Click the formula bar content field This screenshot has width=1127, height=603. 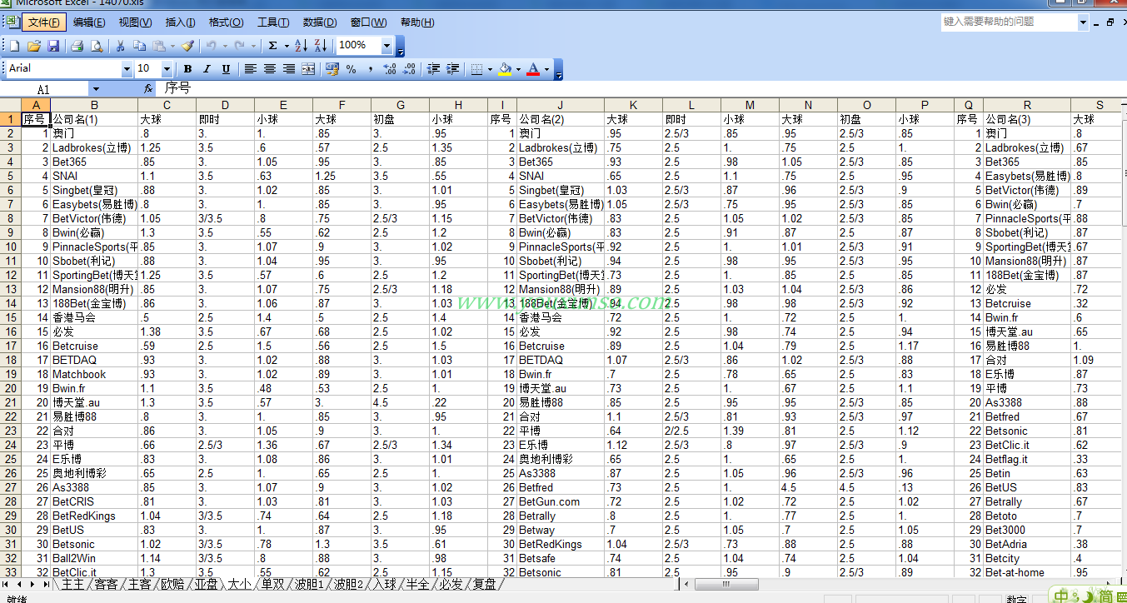click(x=641, y=88)
